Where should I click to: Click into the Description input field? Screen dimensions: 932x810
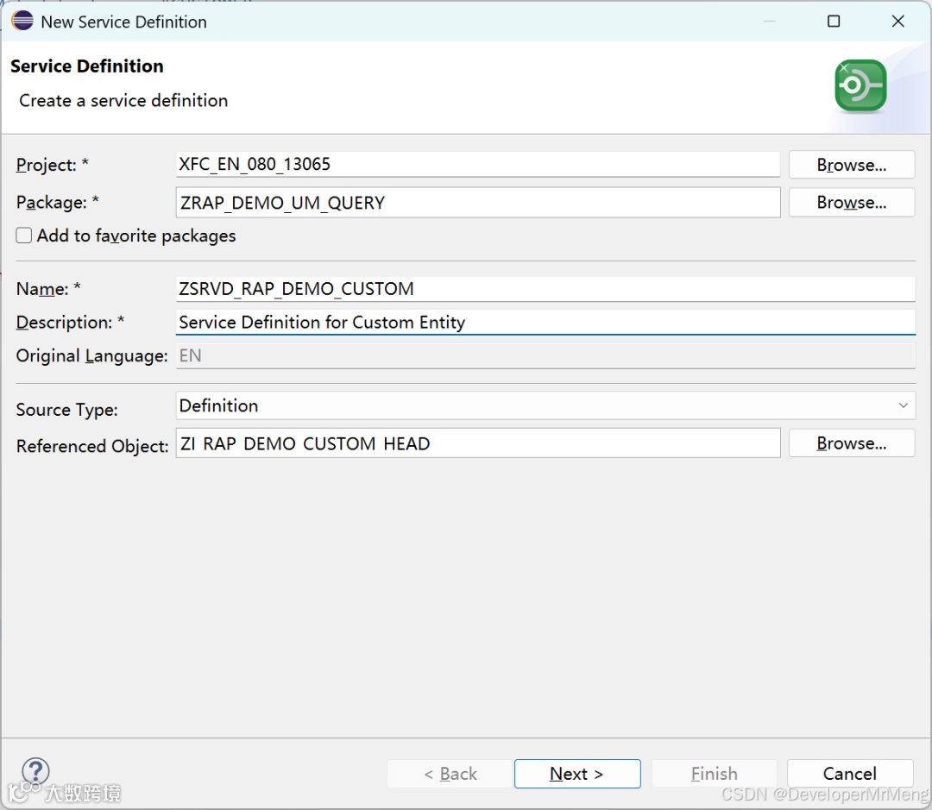[545, 322]
